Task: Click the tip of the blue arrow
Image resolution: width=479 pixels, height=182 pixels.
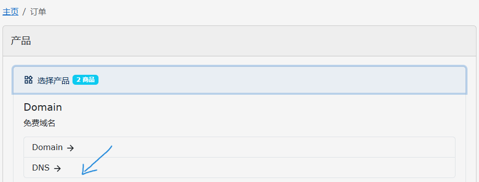Action: coord(82,175)
